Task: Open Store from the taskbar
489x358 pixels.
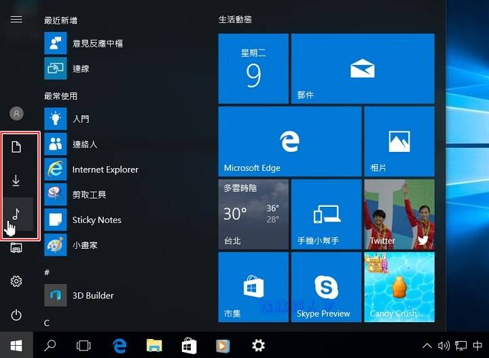Action: (x=189, y=346)
